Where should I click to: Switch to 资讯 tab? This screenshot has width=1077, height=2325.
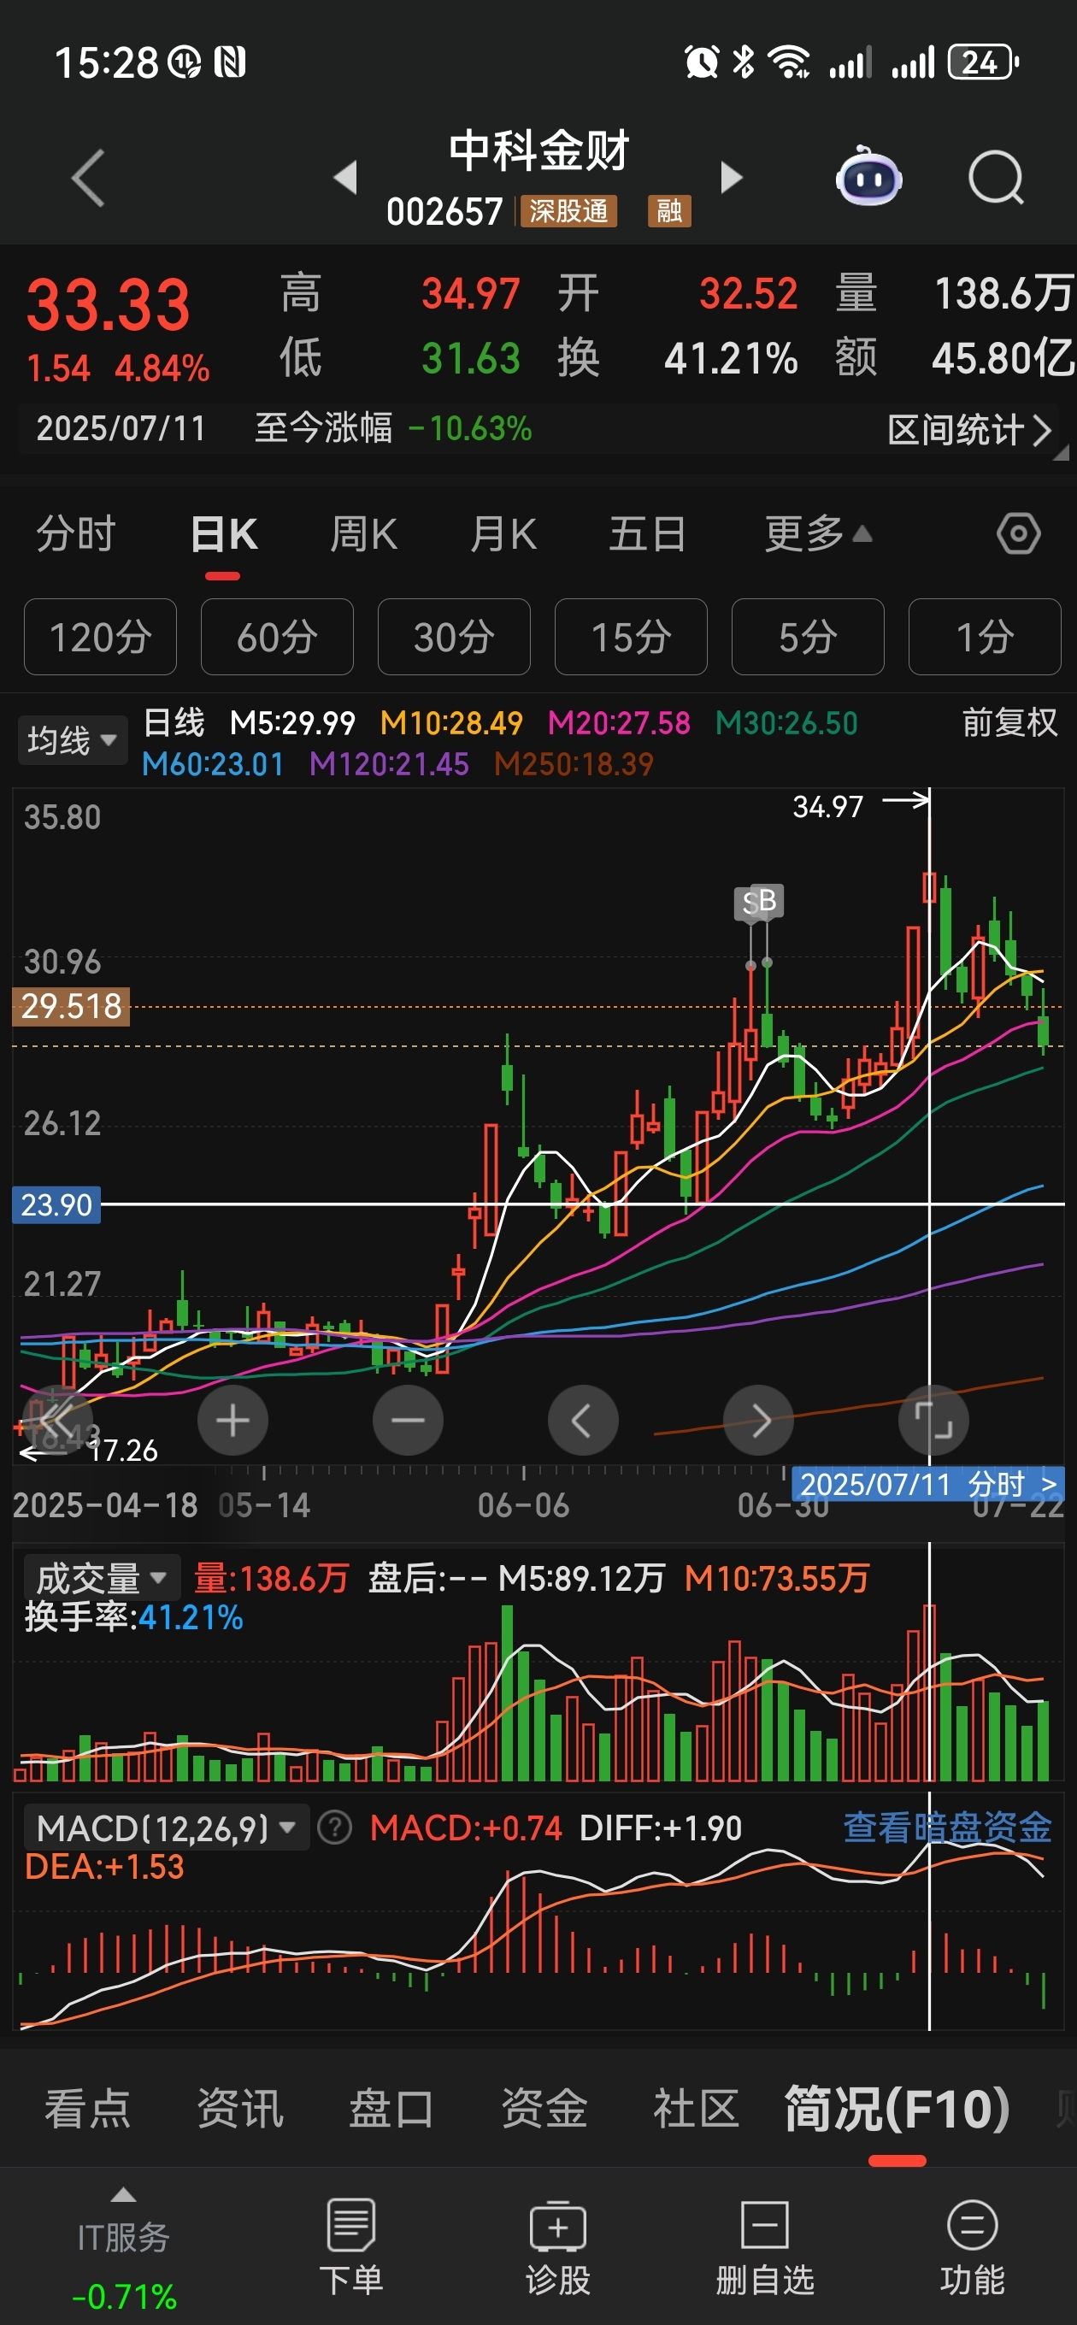pyautogui.click(x=240, y=2110)
